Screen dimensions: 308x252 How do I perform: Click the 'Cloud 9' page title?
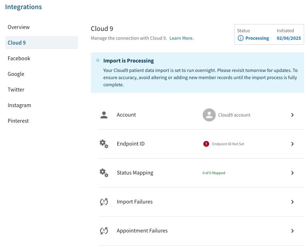102,29
